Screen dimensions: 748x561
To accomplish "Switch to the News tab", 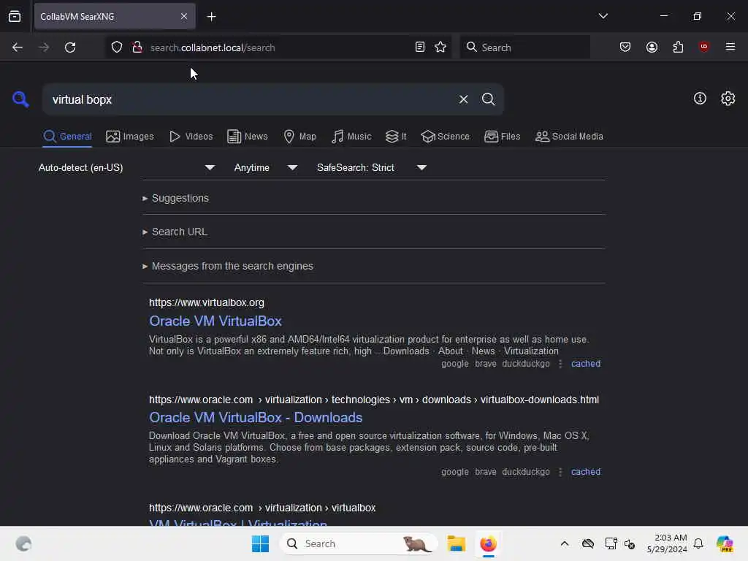I will (247, 137).
